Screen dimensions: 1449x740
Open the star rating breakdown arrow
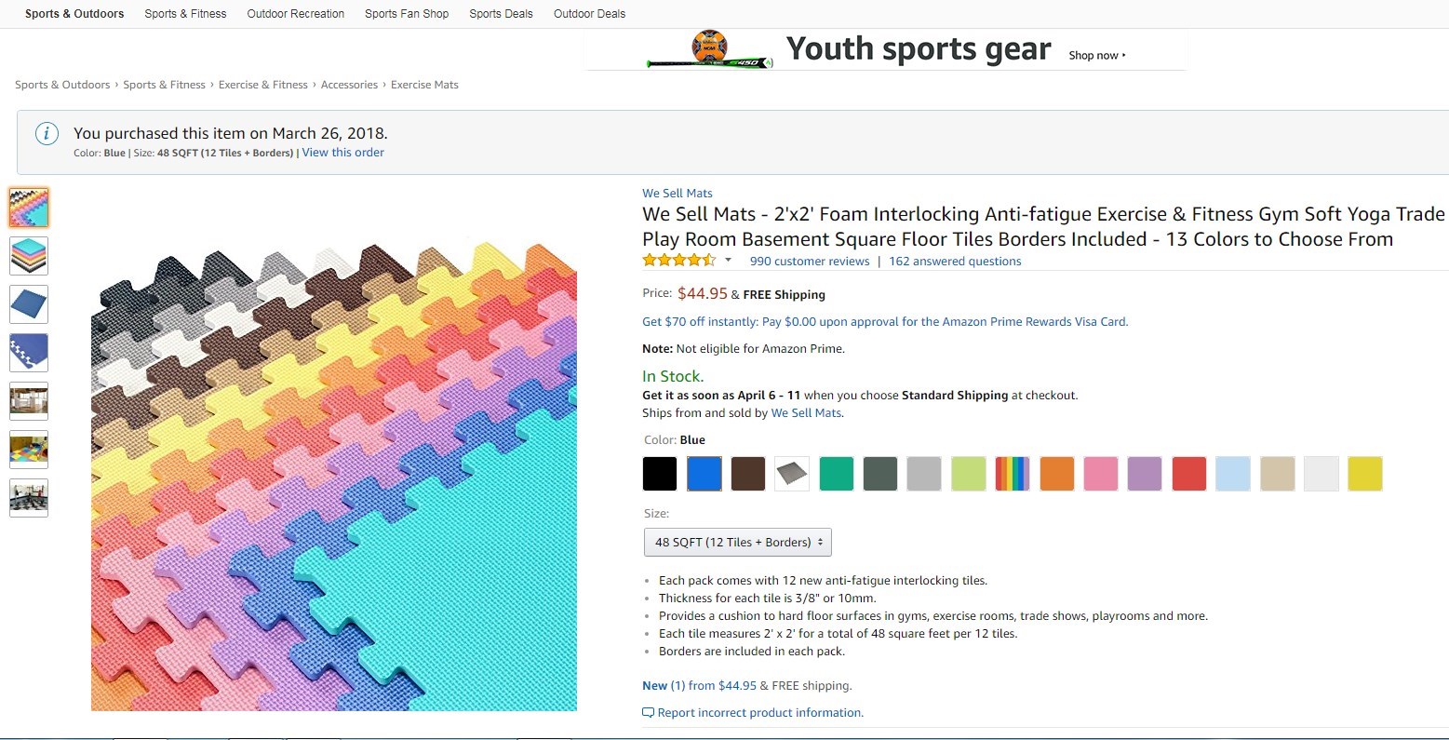click(728, 261)
